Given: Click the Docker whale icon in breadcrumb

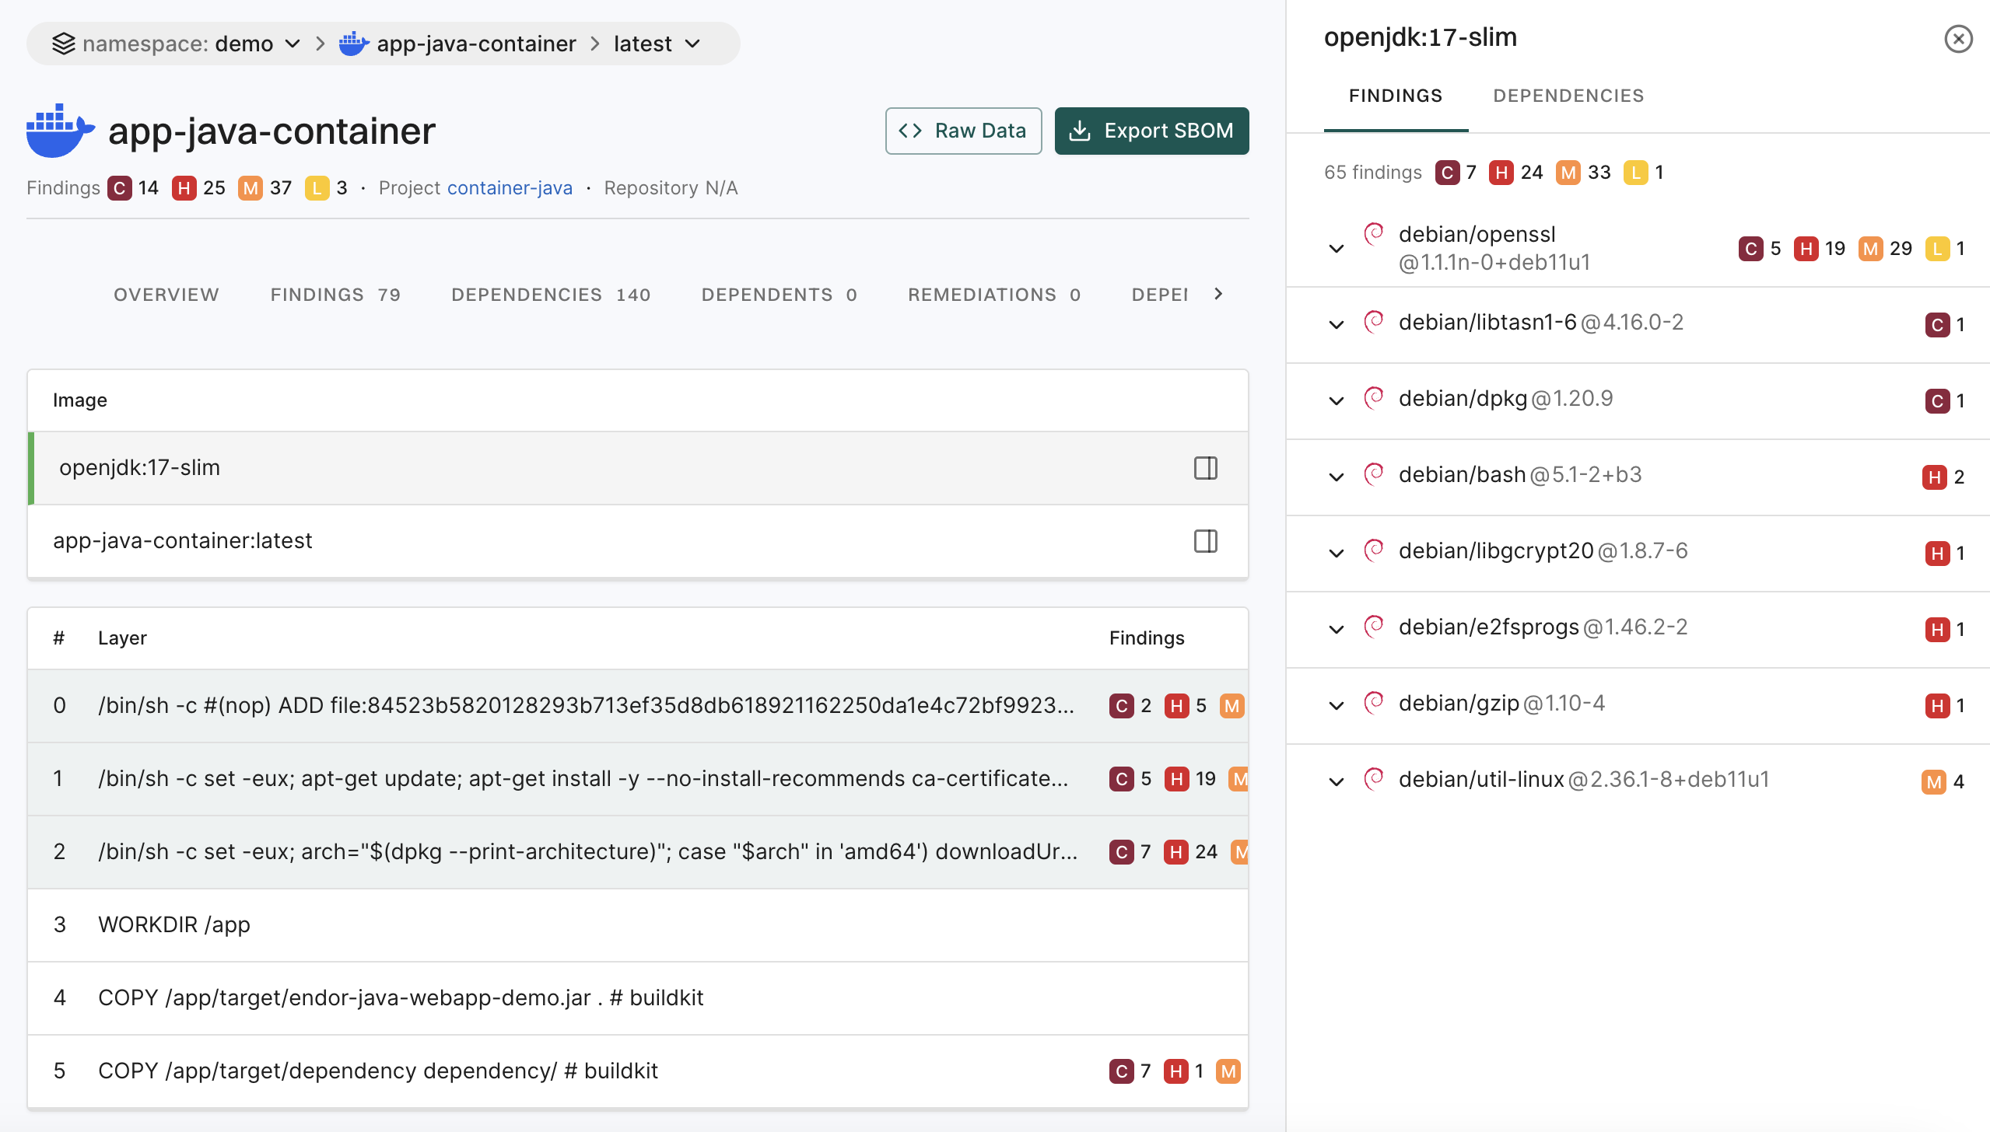Looking at the screenshot, I should point(353,44).
